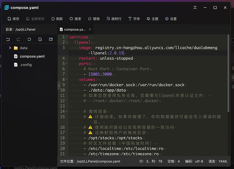Click the ./data:/app/data volume line
Screen dimensions: 234x169
click(107, 90)
